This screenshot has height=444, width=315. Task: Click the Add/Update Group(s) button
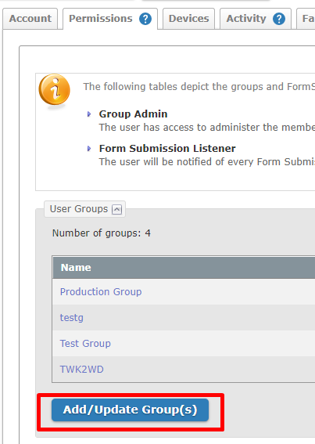click(x=130, y=410)
